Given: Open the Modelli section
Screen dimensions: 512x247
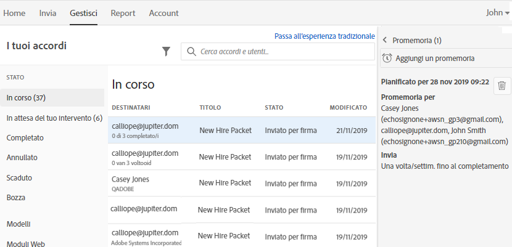Looking at the screenshot, I should pyautogui.click(x=19, y=224).
